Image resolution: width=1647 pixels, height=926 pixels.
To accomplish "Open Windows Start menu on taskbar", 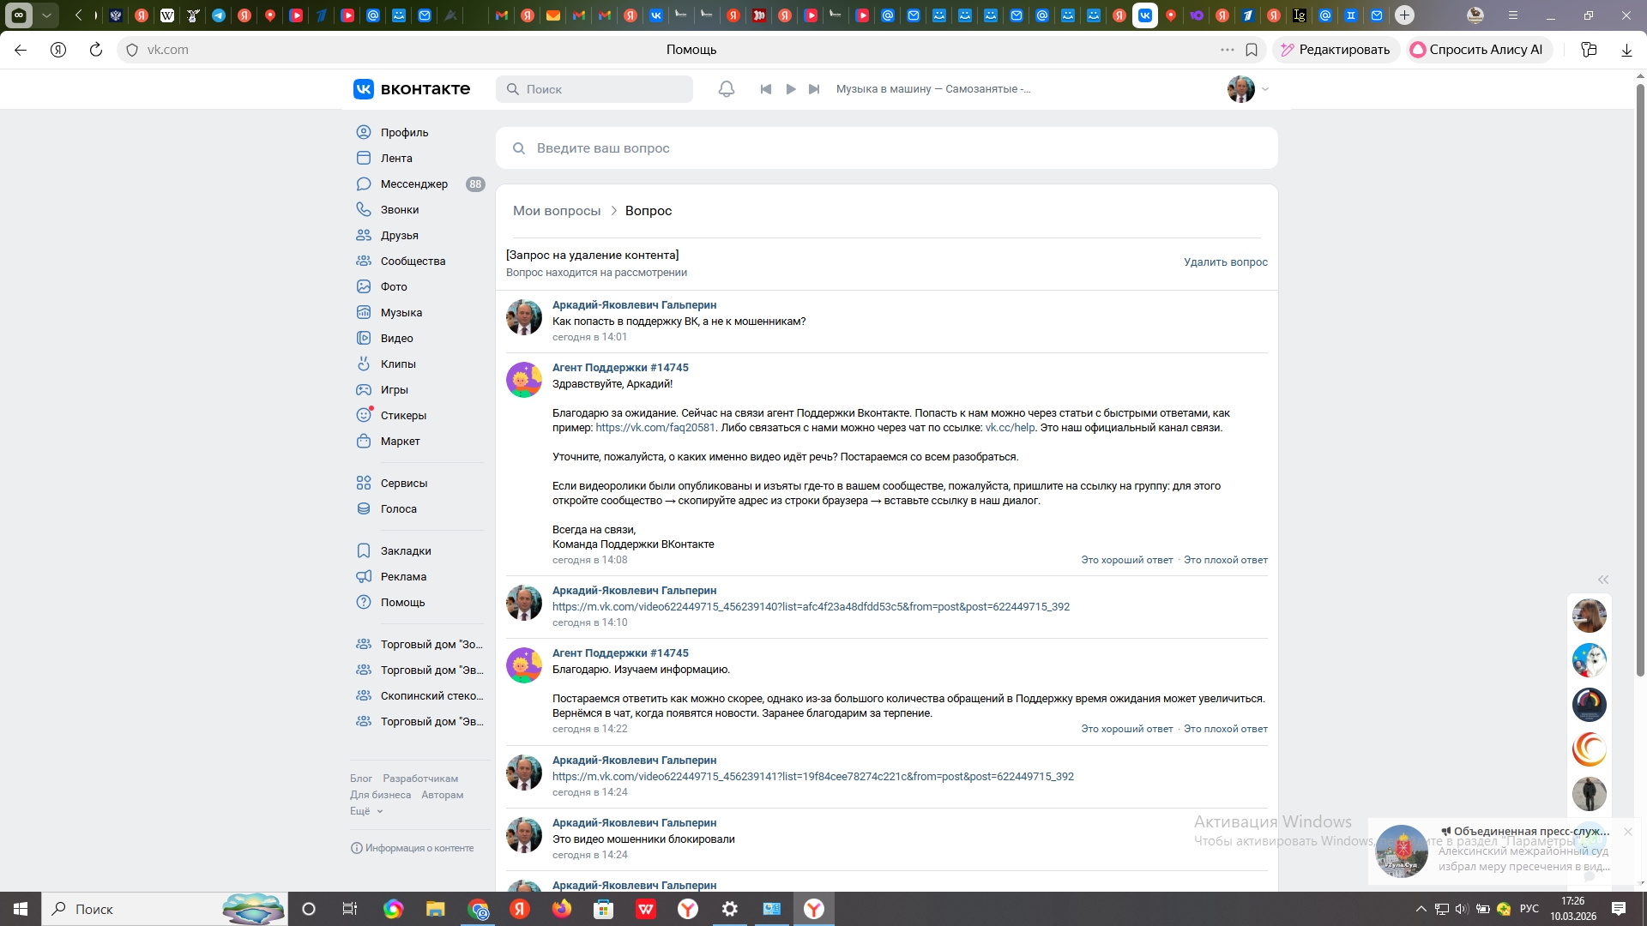I will [x=21, y=909].
